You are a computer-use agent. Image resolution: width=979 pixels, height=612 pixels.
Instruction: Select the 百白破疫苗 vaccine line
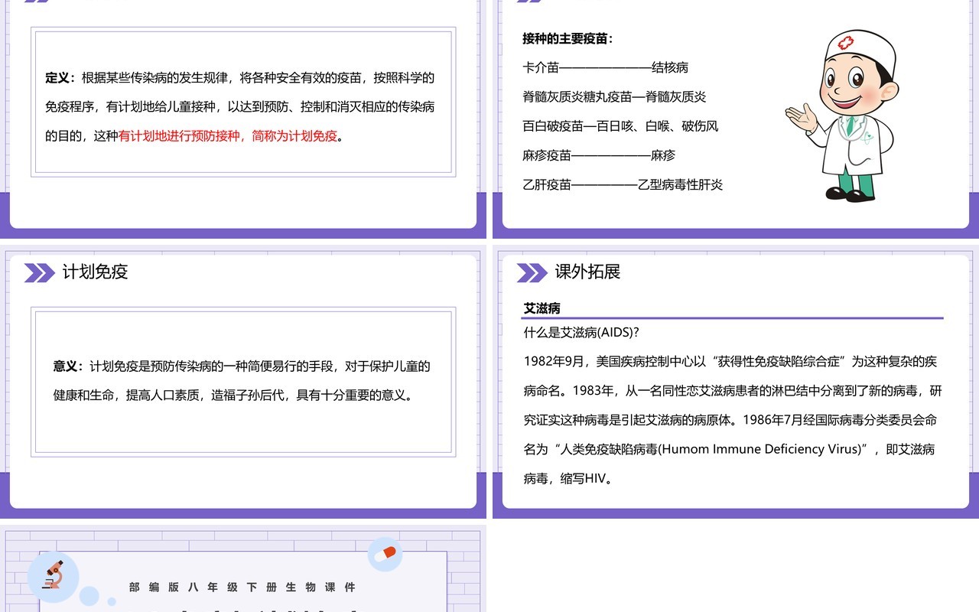pyautogui.click(x=620, y=125)
